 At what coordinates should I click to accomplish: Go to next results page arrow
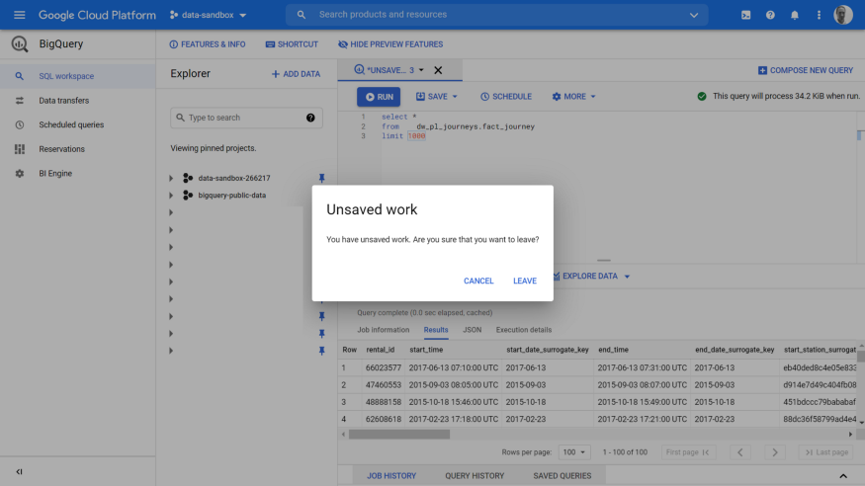click(774, 452)
